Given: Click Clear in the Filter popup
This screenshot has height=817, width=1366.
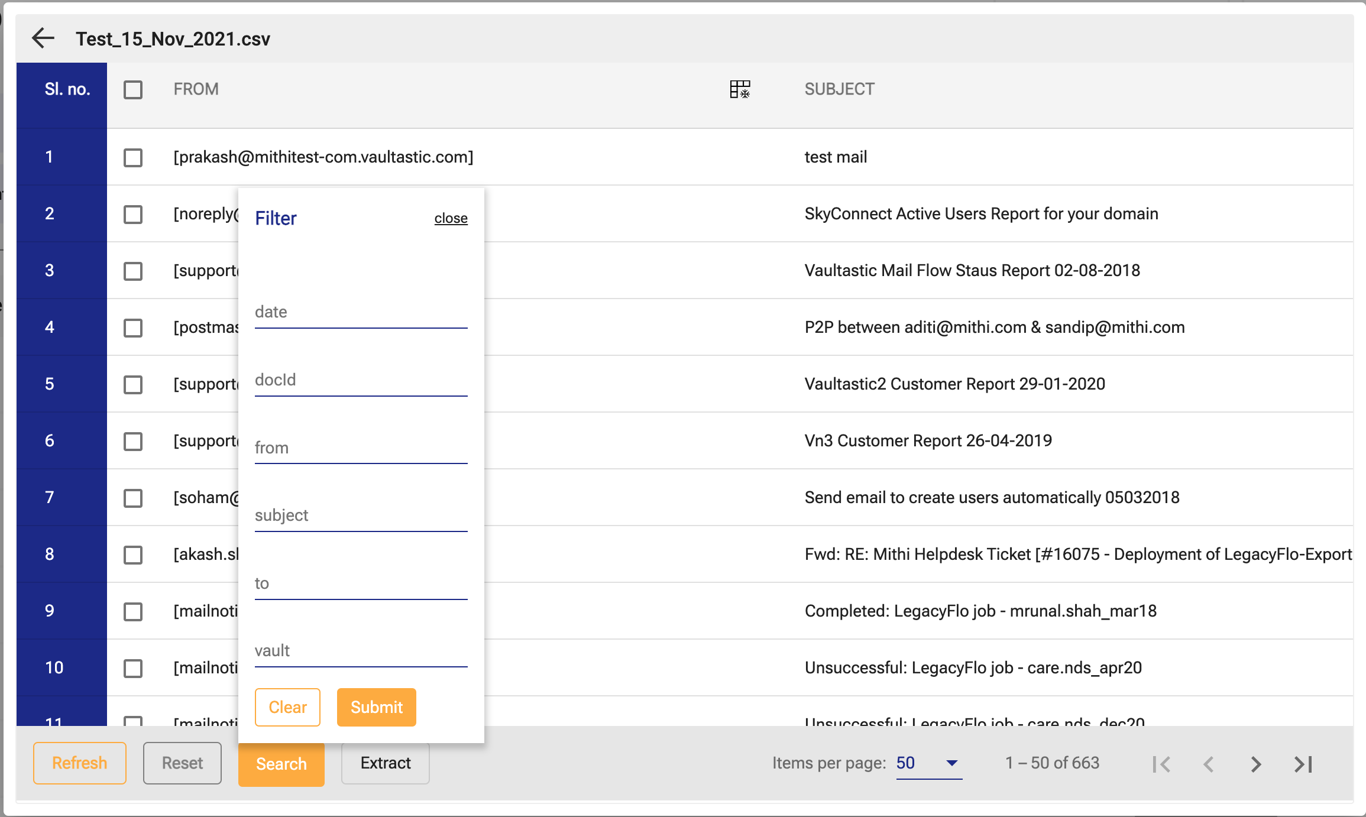Looking at the screenshot, I should click(x=287, y=707).
